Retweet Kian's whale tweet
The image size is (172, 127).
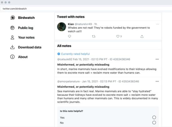(94, 36)
